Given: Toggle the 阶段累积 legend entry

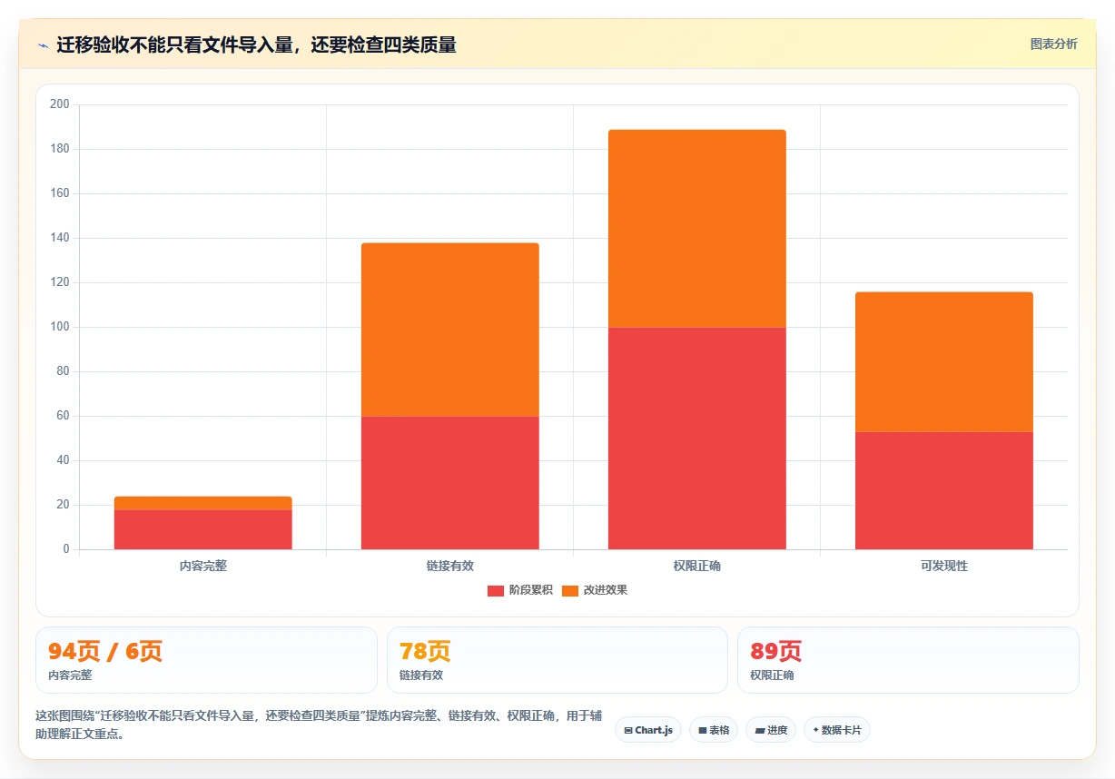Looking at the screenshot, I should (x=519, y=590).
